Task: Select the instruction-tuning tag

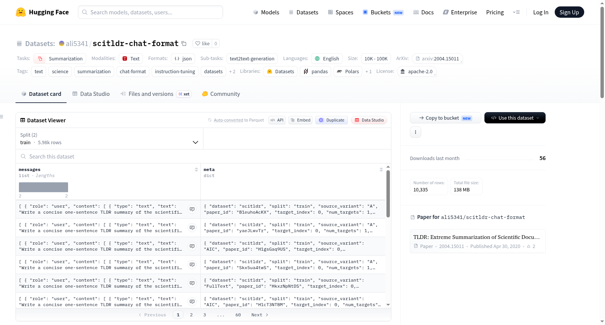Action: [175, 71]
